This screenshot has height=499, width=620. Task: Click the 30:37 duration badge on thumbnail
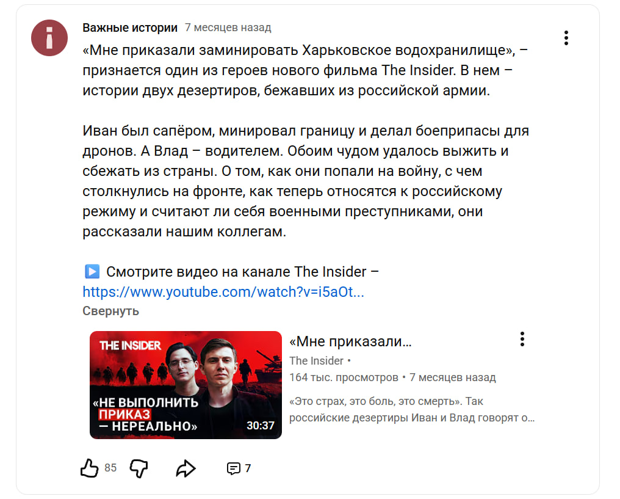(260, 425)
